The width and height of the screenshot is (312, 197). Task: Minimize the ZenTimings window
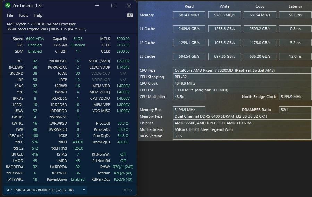point(97,6)
